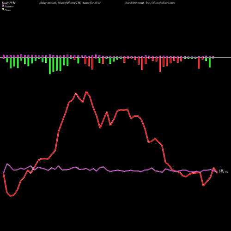Click the '(3day smooth) MunafaSutra(TM) charts for AVAV' heading
The height and width of the screenshot is (231, 231).
click(x=70, y=3)
